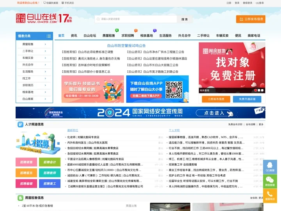Image resolution: width=281 pixels, height=211 pixels.
Task: Open job 内外科各科医生 白山市倪太医院
Action: click(x=87, y=143)
